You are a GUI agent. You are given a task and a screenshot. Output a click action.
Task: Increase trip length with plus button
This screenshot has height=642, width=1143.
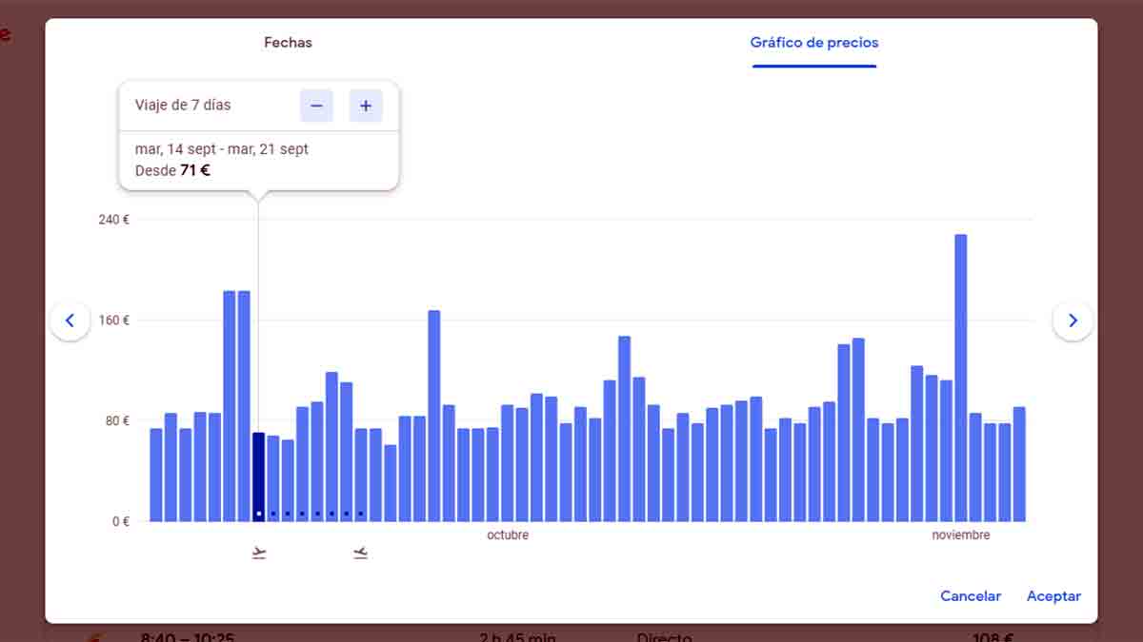click(x=366, y=106)
